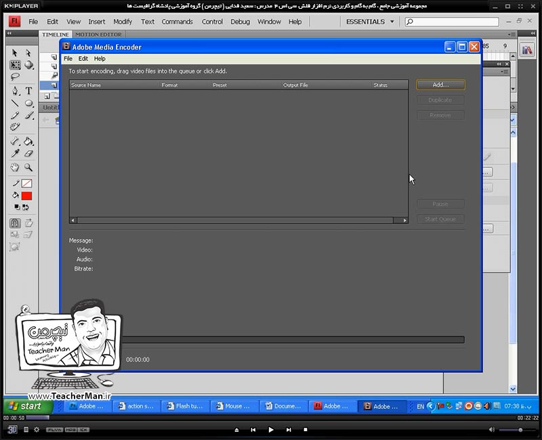
Task: Sort by the Source Name column
Action: (114, 85)
